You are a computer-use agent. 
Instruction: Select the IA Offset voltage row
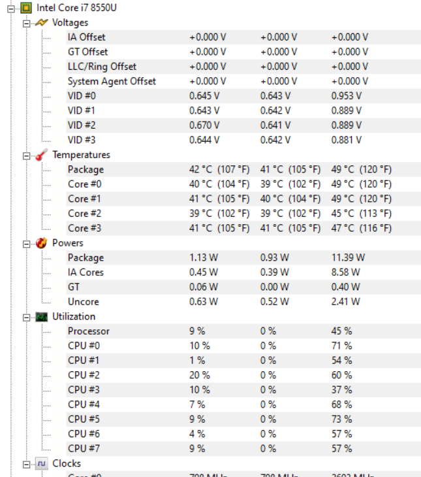pyautogui.click(x=243, y=37)
